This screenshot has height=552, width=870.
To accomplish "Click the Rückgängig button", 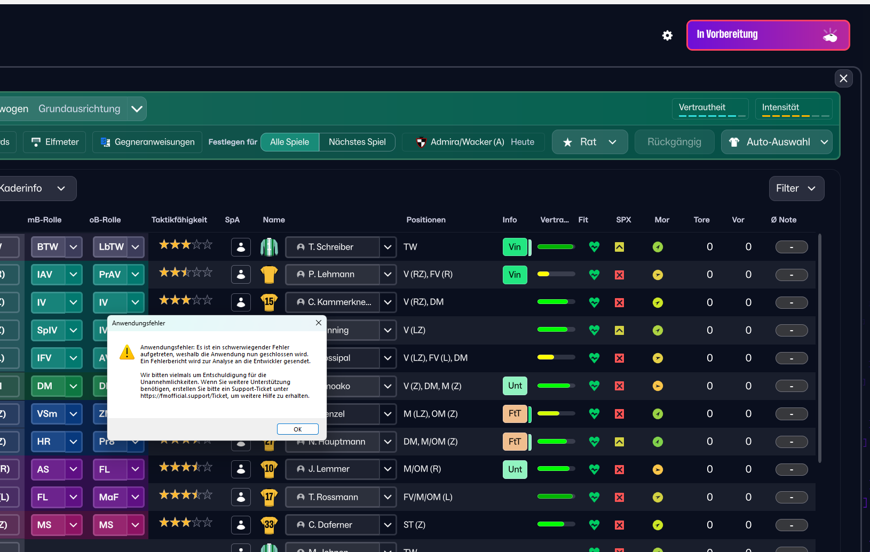I will click(x=674, y=142).
